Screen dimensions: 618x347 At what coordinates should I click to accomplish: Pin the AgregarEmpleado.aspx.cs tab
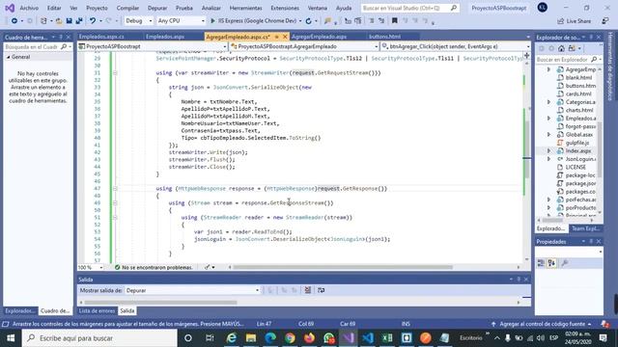(277, 37)
